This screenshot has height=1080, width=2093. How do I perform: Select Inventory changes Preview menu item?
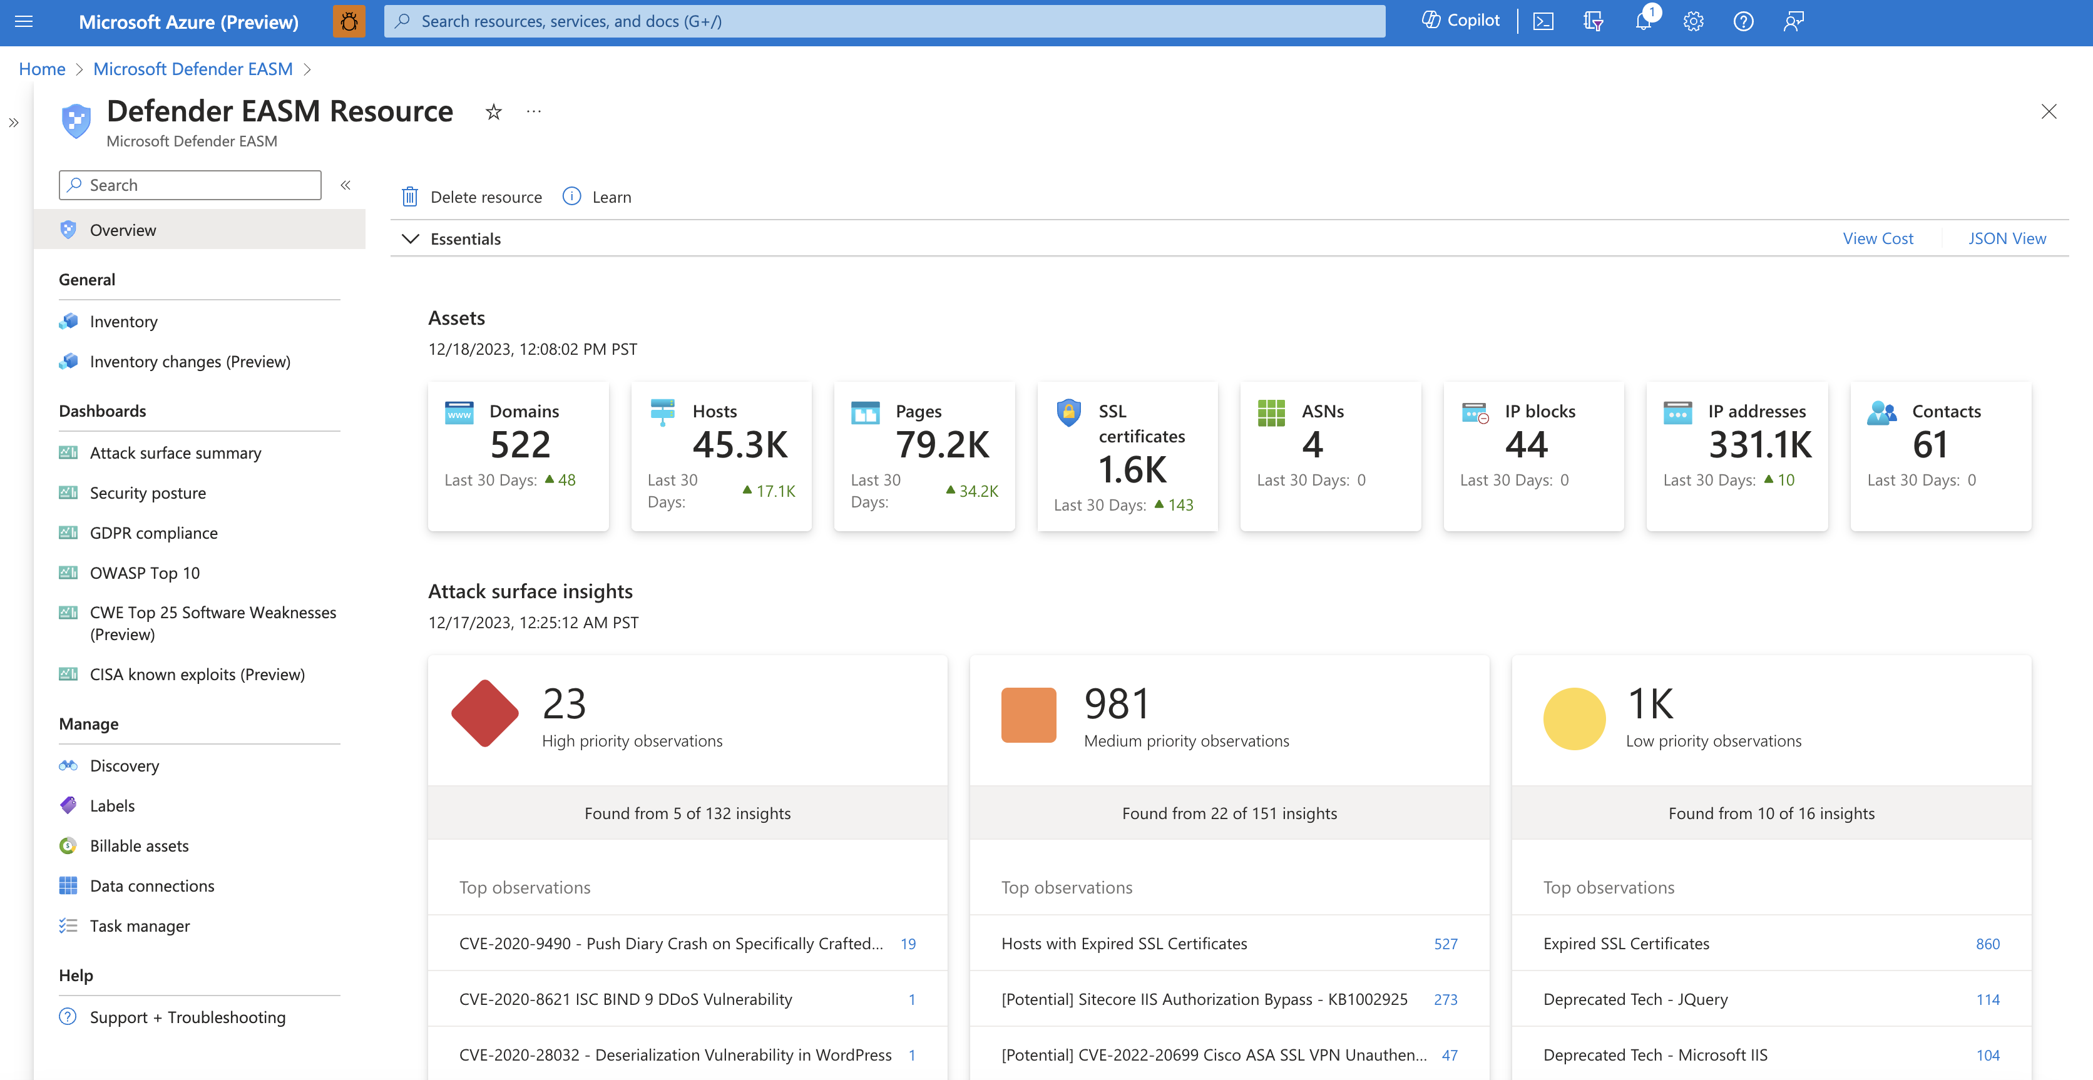tap(190, 360)
